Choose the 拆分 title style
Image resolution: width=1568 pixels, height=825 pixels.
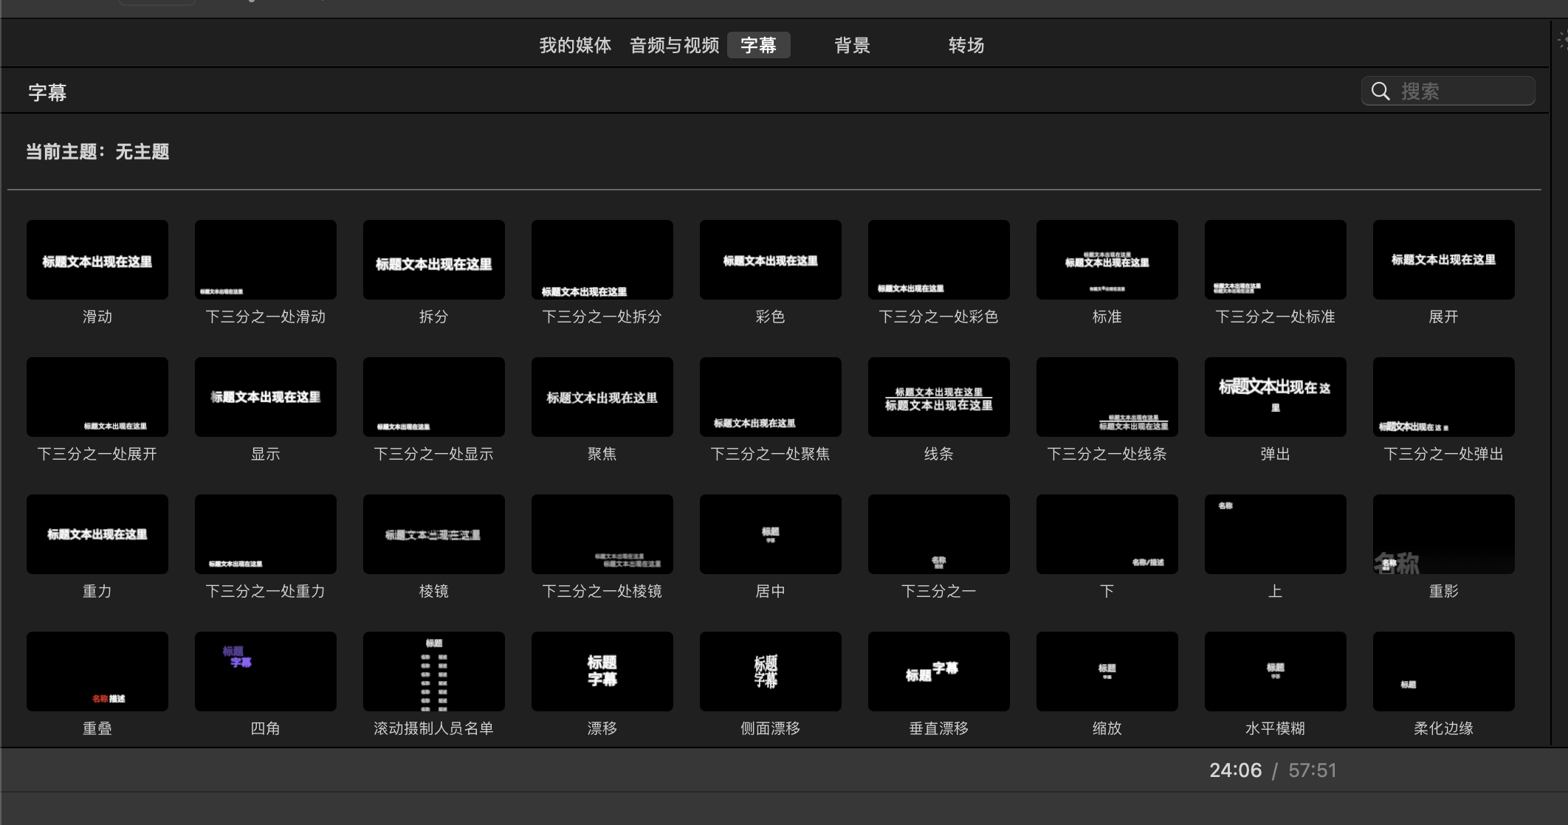433,260
